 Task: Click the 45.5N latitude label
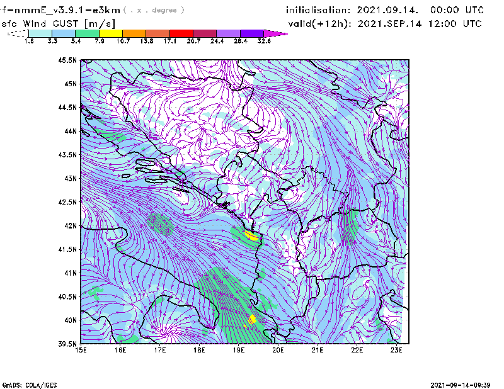pos(67,60)
